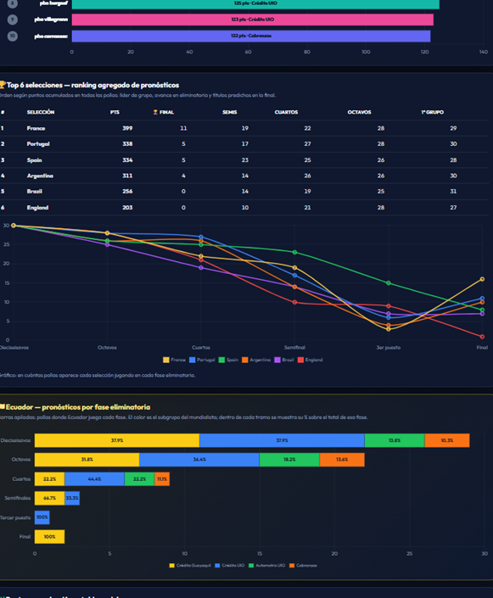Click the teal 125 pts Crédito UIO bar
The width and height of the screenshot is (493, 598).
click(255, 3)
